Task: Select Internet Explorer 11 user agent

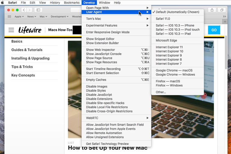Action: [x=177, y=47]
